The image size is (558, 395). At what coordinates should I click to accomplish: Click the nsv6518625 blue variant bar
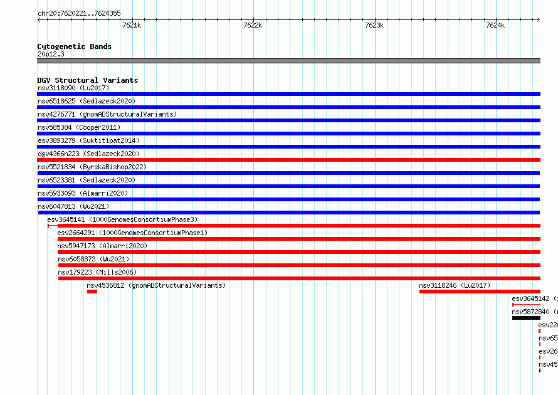288,107
